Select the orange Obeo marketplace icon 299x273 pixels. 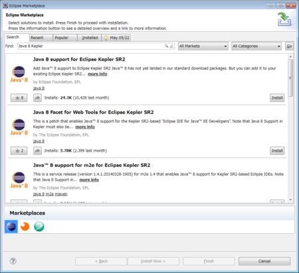click(x=25, y=227)
